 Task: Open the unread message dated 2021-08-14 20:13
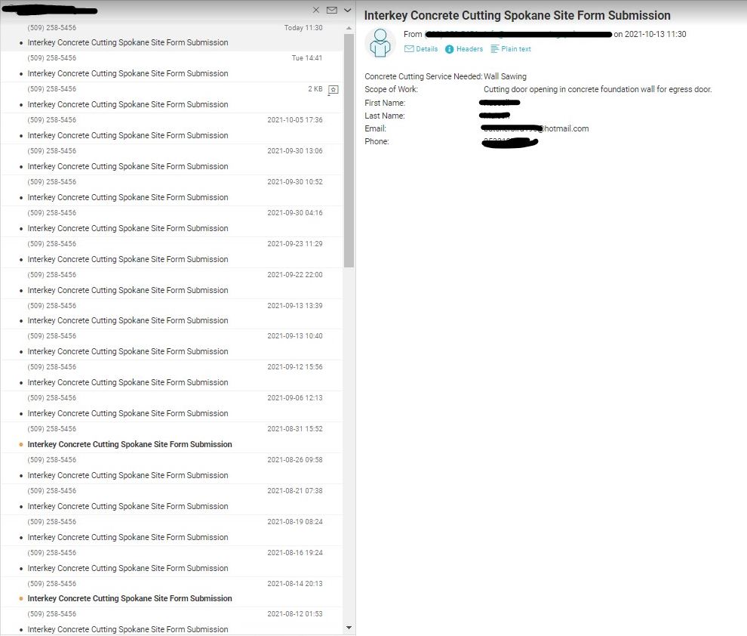pos(171,592)
